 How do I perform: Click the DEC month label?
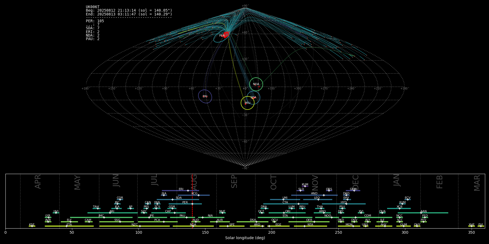[356, 182]
